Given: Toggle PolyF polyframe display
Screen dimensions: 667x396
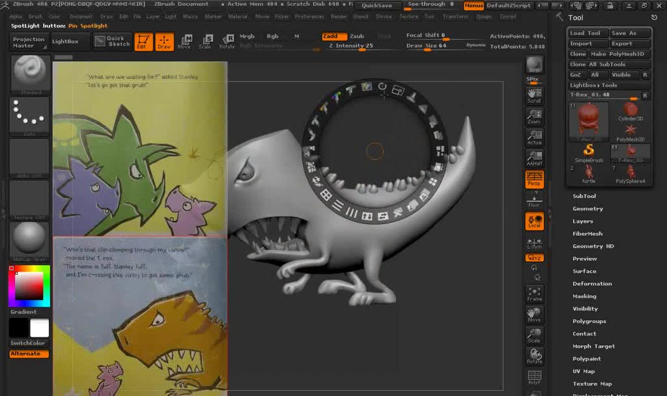Looking at the screenshot, I should tap(534, 377).
